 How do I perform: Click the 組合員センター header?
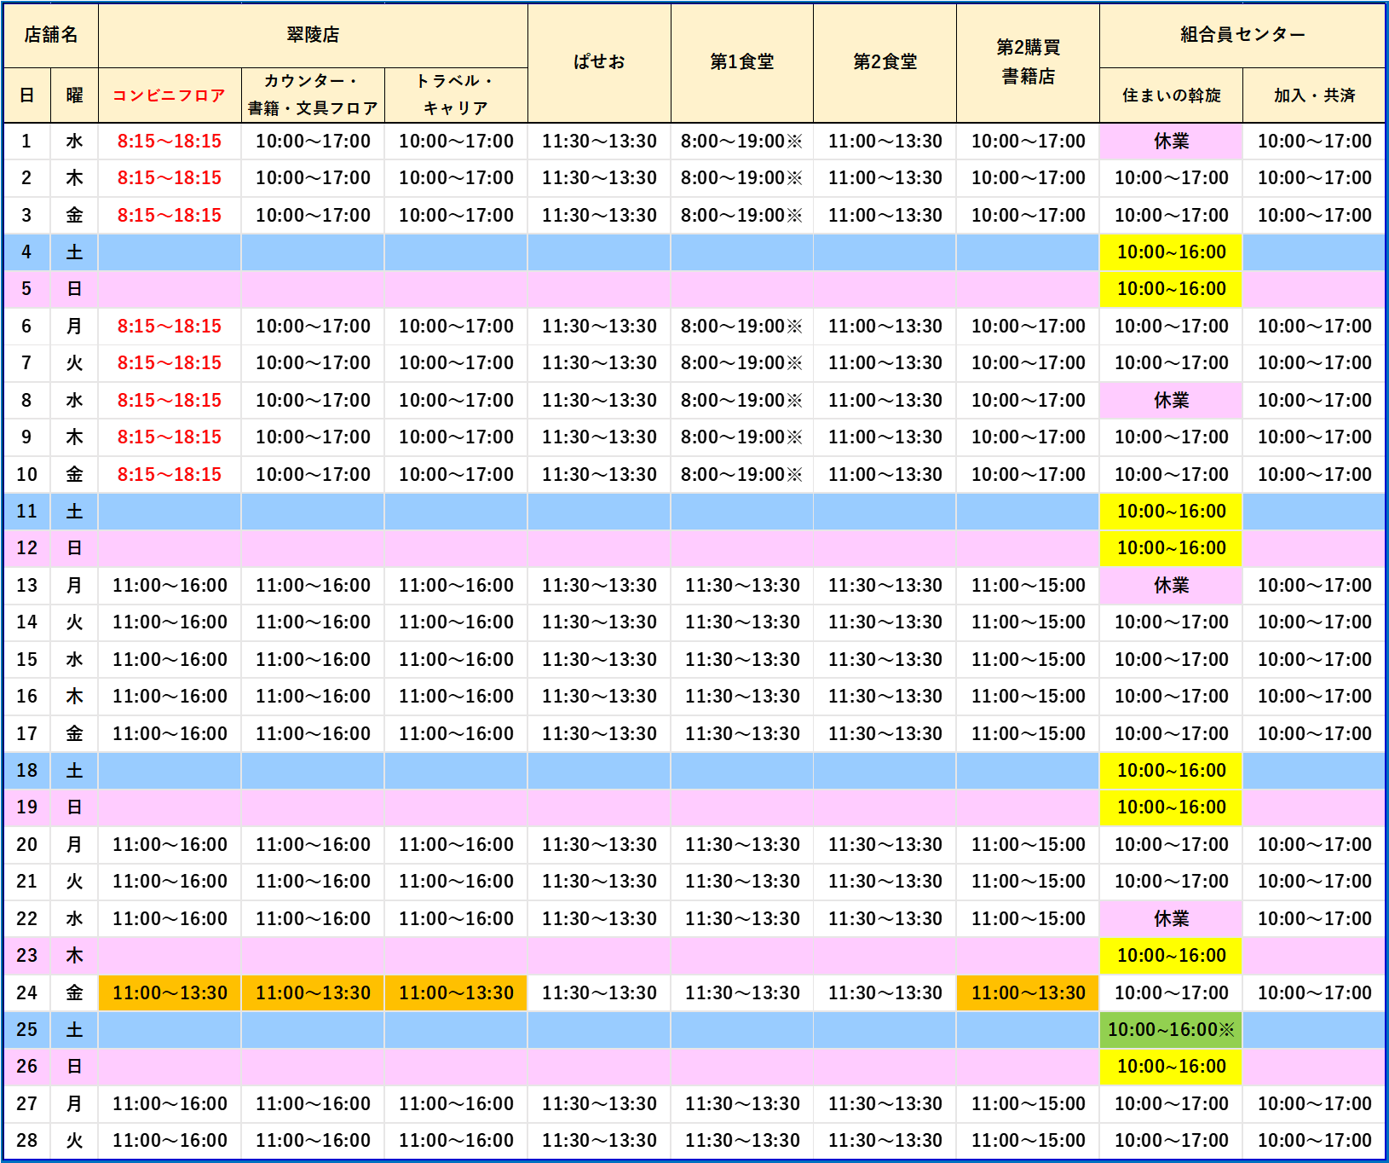click(x=1242, y=35)
